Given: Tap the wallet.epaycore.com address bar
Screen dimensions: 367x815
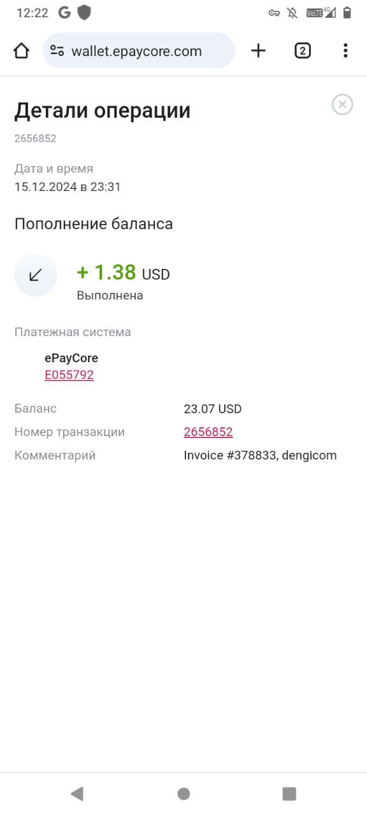Looking at the screenshot, I should (139, 51).
